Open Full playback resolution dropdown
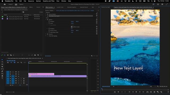The width and height of the screenshot is (170, 95). [x=152, y=86]
